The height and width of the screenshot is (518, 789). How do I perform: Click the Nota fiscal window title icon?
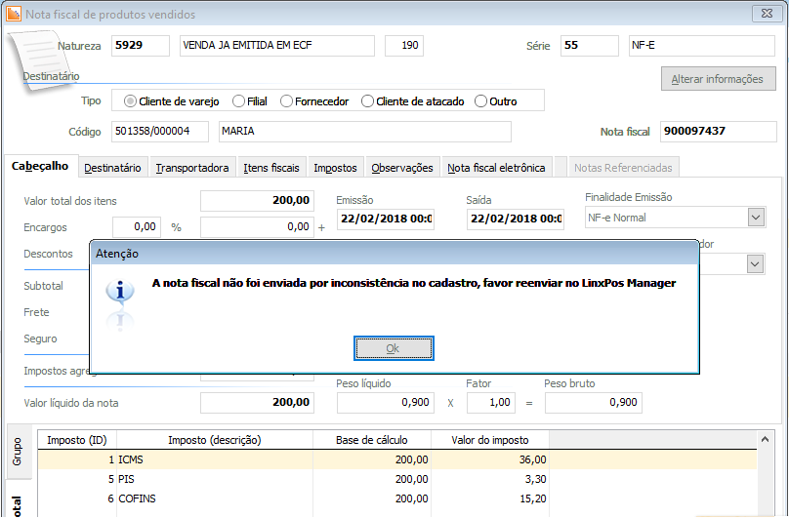[x=16, y=15]
